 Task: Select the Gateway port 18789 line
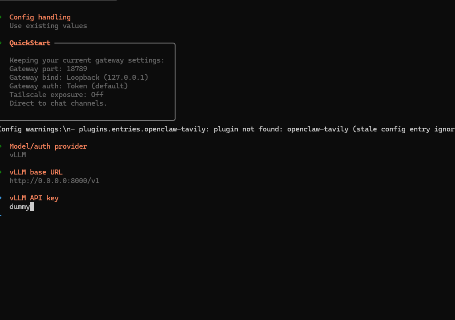tap(48, 69)
